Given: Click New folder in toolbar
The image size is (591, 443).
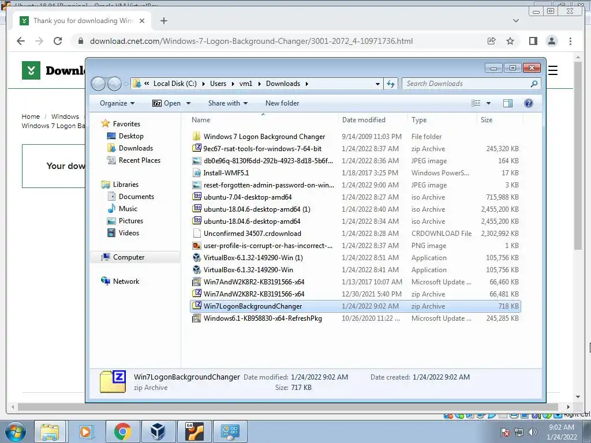Looking at the screenshot, I should (x=282, y=103).
